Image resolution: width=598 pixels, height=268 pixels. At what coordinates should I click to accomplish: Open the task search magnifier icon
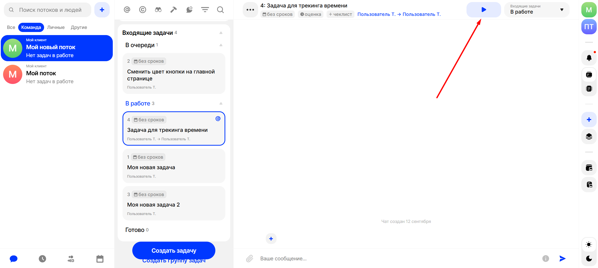[220, 10]
